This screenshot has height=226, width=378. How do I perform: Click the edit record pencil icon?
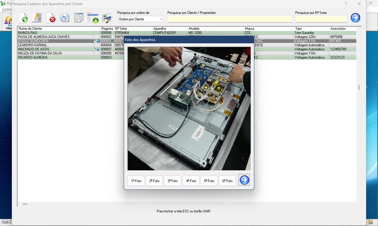pos(37,18)
